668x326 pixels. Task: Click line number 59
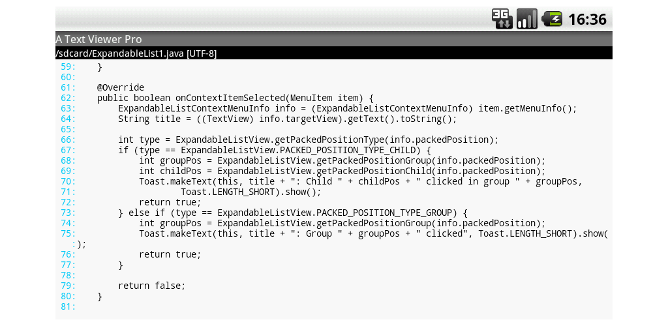point(68,67)
